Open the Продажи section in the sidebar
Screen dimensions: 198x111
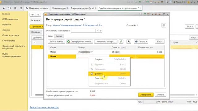[6, 25]
